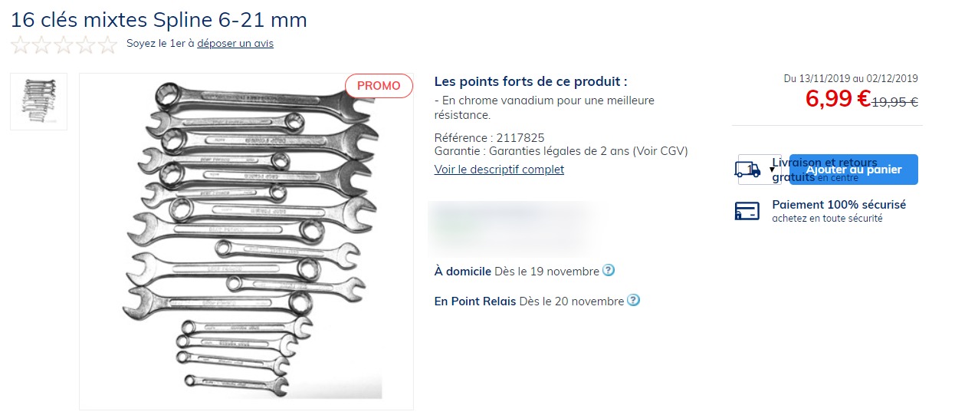Image resolution: width=978 pixels, height=415 pixels.
Task: Click the Référence 2117825 text
Action: [489, 137]
